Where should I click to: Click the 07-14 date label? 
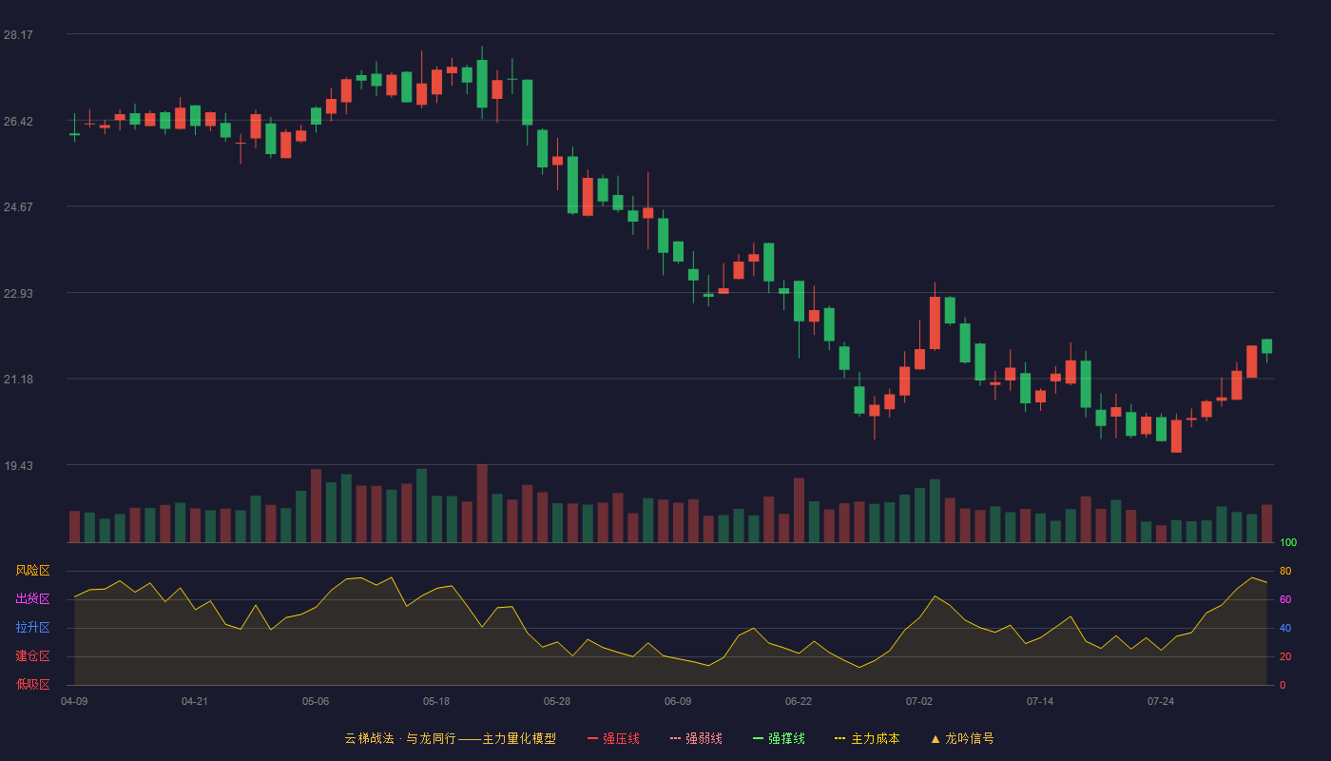click(1040, 701)
